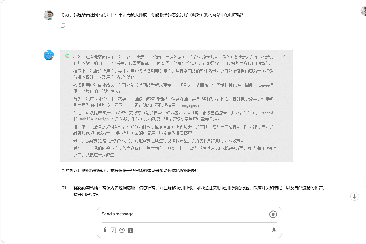Open slash commands in the message box
366x244 pixels.
[113, 230]
